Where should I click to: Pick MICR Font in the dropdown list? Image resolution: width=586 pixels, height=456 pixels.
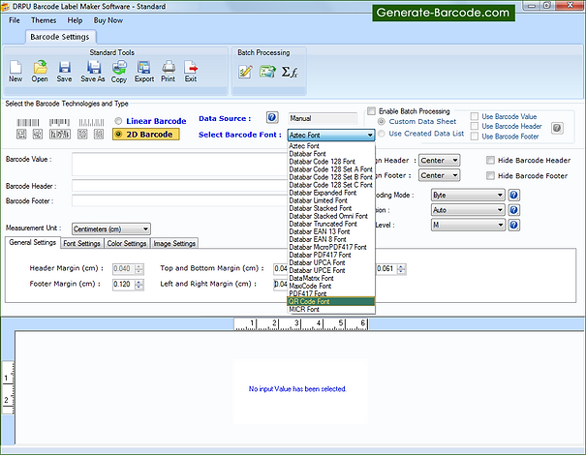331,309
